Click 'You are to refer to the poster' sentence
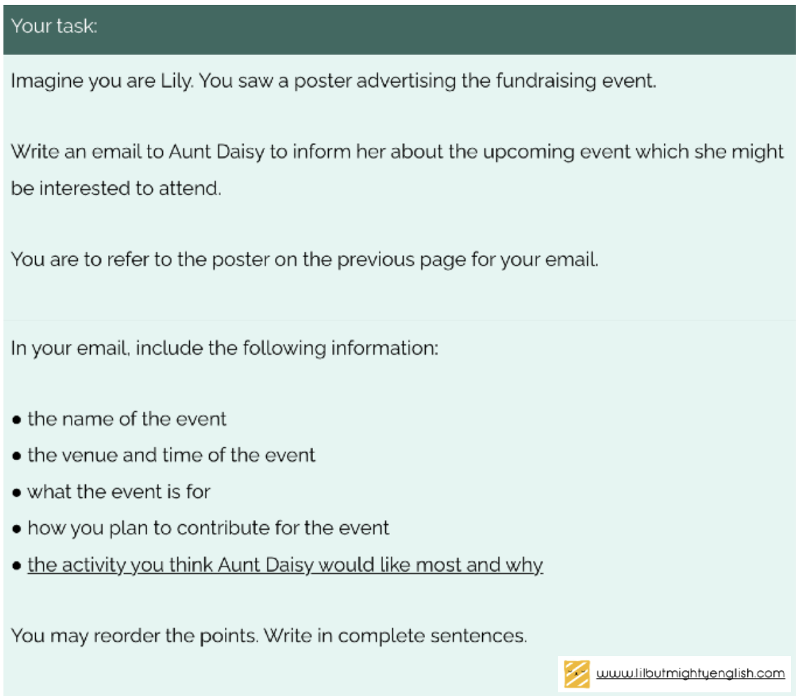Screen dimensions: 802x696 [x=304, y=260]
